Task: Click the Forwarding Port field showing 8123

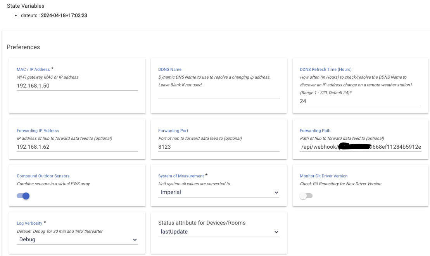Action: pos(219,147)
